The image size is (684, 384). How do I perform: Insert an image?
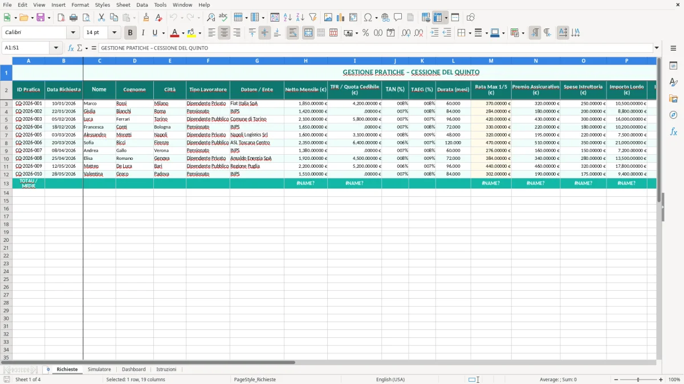tap(328, 18)
